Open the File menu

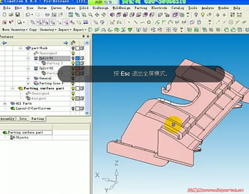click(7, 8)
